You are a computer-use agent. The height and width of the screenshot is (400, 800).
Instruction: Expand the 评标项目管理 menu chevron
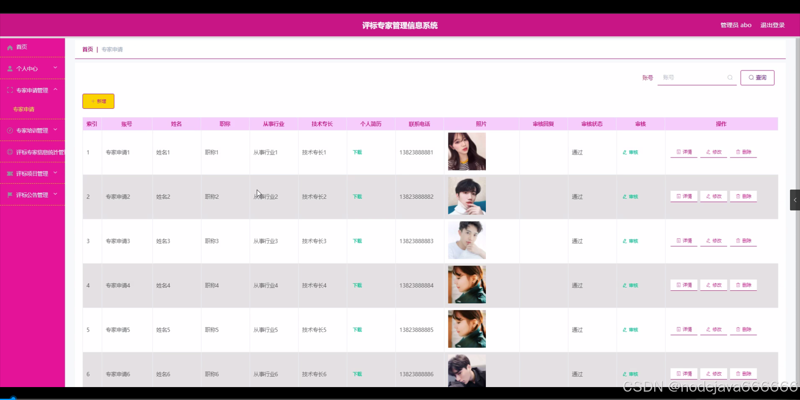pyautogui.click(x=55, y=173)
